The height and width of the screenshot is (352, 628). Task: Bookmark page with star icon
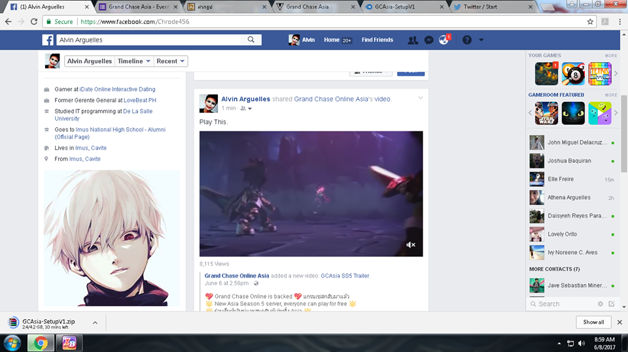(x=590, y=22)
